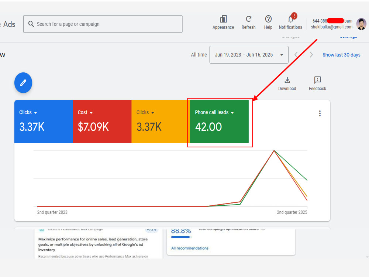Click the 3.37K value in blue tile
Viewport: 369px width, 277px height.
[x=32, y=127]
